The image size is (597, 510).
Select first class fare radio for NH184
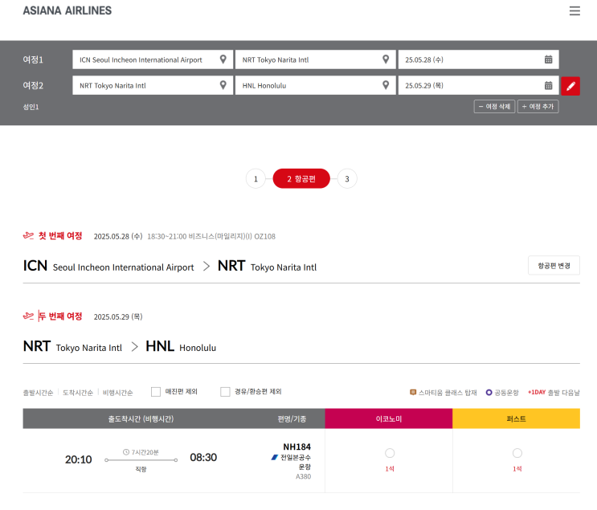pyautogui.click(x=517, y=453)
